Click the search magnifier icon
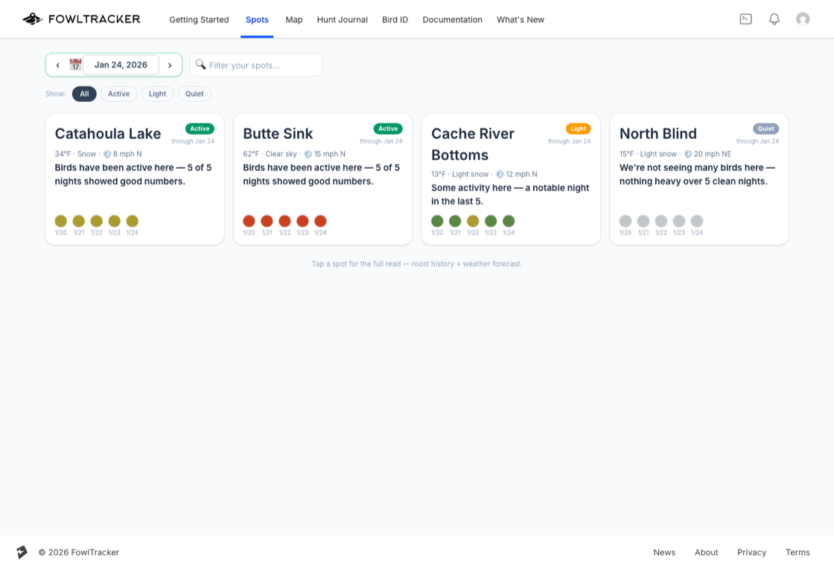The width and height of the screenshot is (834, 569). click(200, 64)
